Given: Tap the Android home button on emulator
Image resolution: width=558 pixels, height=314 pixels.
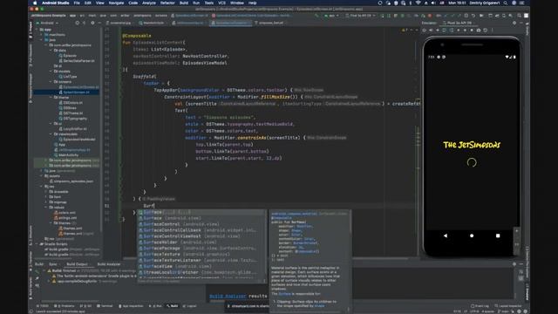Looking at the screenshot, I should [472, 235].
